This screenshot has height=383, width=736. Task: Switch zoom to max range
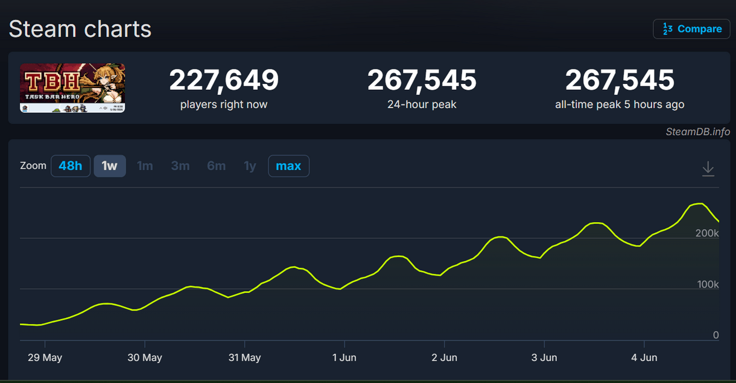[x=288, y=166]
